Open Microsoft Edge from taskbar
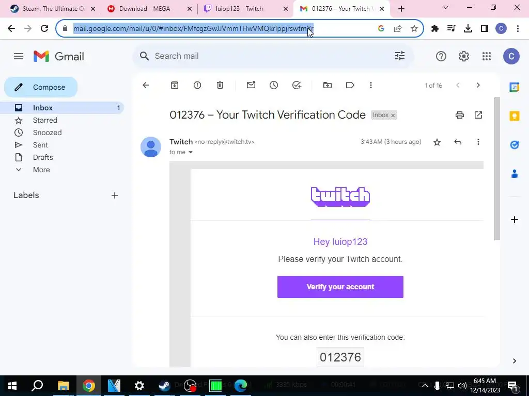Screen dimensions: 529x396 click(x=241, y=386)
